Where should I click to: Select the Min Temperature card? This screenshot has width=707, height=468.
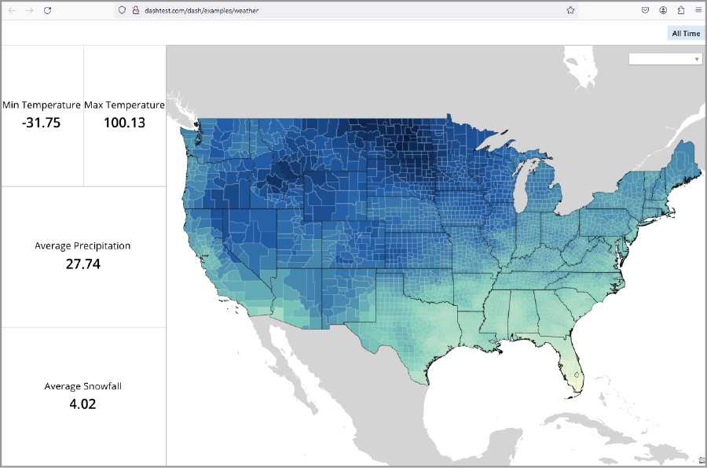pos(42,114)
